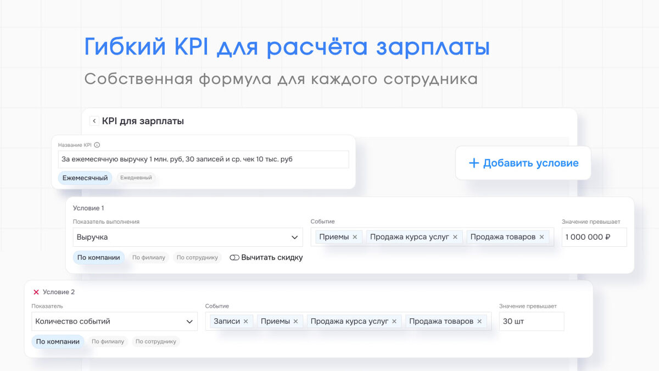
Task: Click Добавить условие button
Action: click(523, 163)
